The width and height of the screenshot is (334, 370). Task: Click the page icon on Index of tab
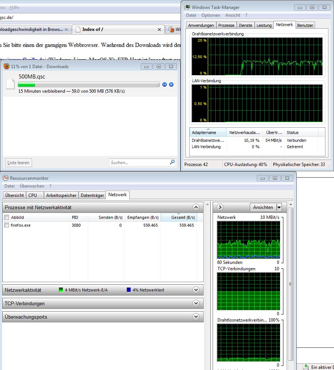click(x=78, y=29)
